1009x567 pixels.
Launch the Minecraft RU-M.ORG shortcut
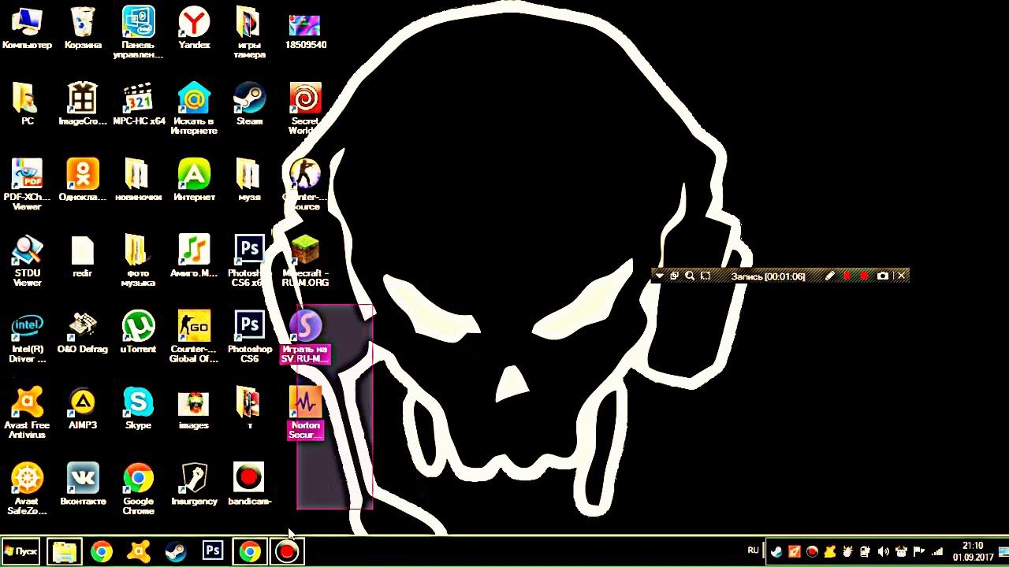click(x=305, y=261)
